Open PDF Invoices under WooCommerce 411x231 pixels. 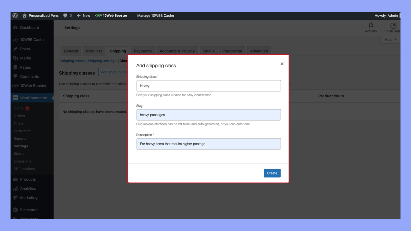(24, 169)
